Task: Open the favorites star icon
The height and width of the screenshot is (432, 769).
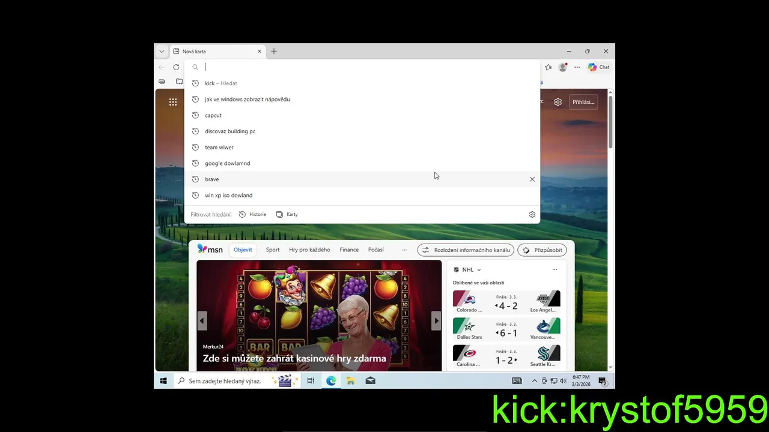Action: click(x=548, y=67)
